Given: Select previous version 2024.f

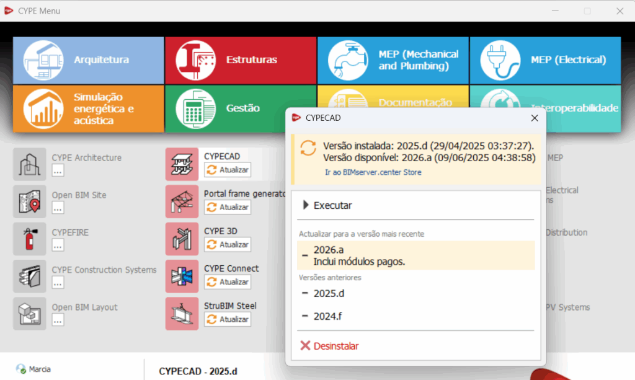Looking at the screenshot, I should click(x=415, y=316).
